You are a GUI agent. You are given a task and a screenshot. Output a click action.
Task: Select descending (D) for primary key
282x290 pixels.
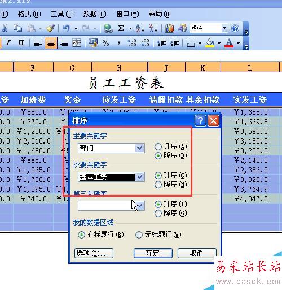point(158,155)
